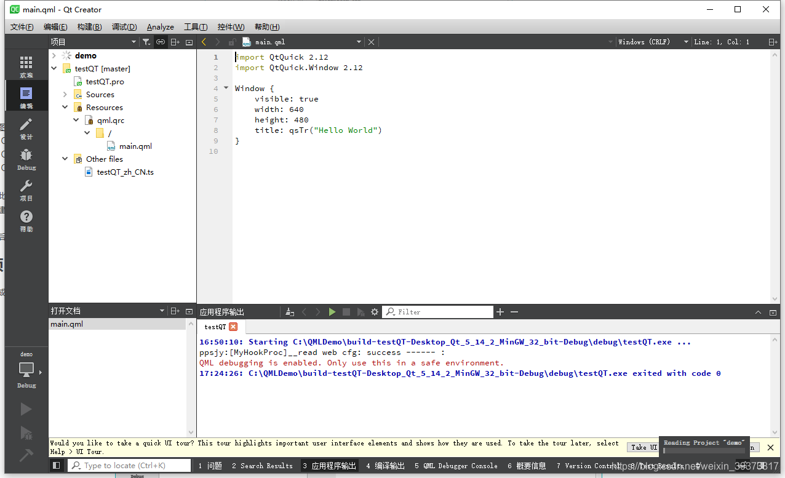Click in the output Filter field

(438, 312)
